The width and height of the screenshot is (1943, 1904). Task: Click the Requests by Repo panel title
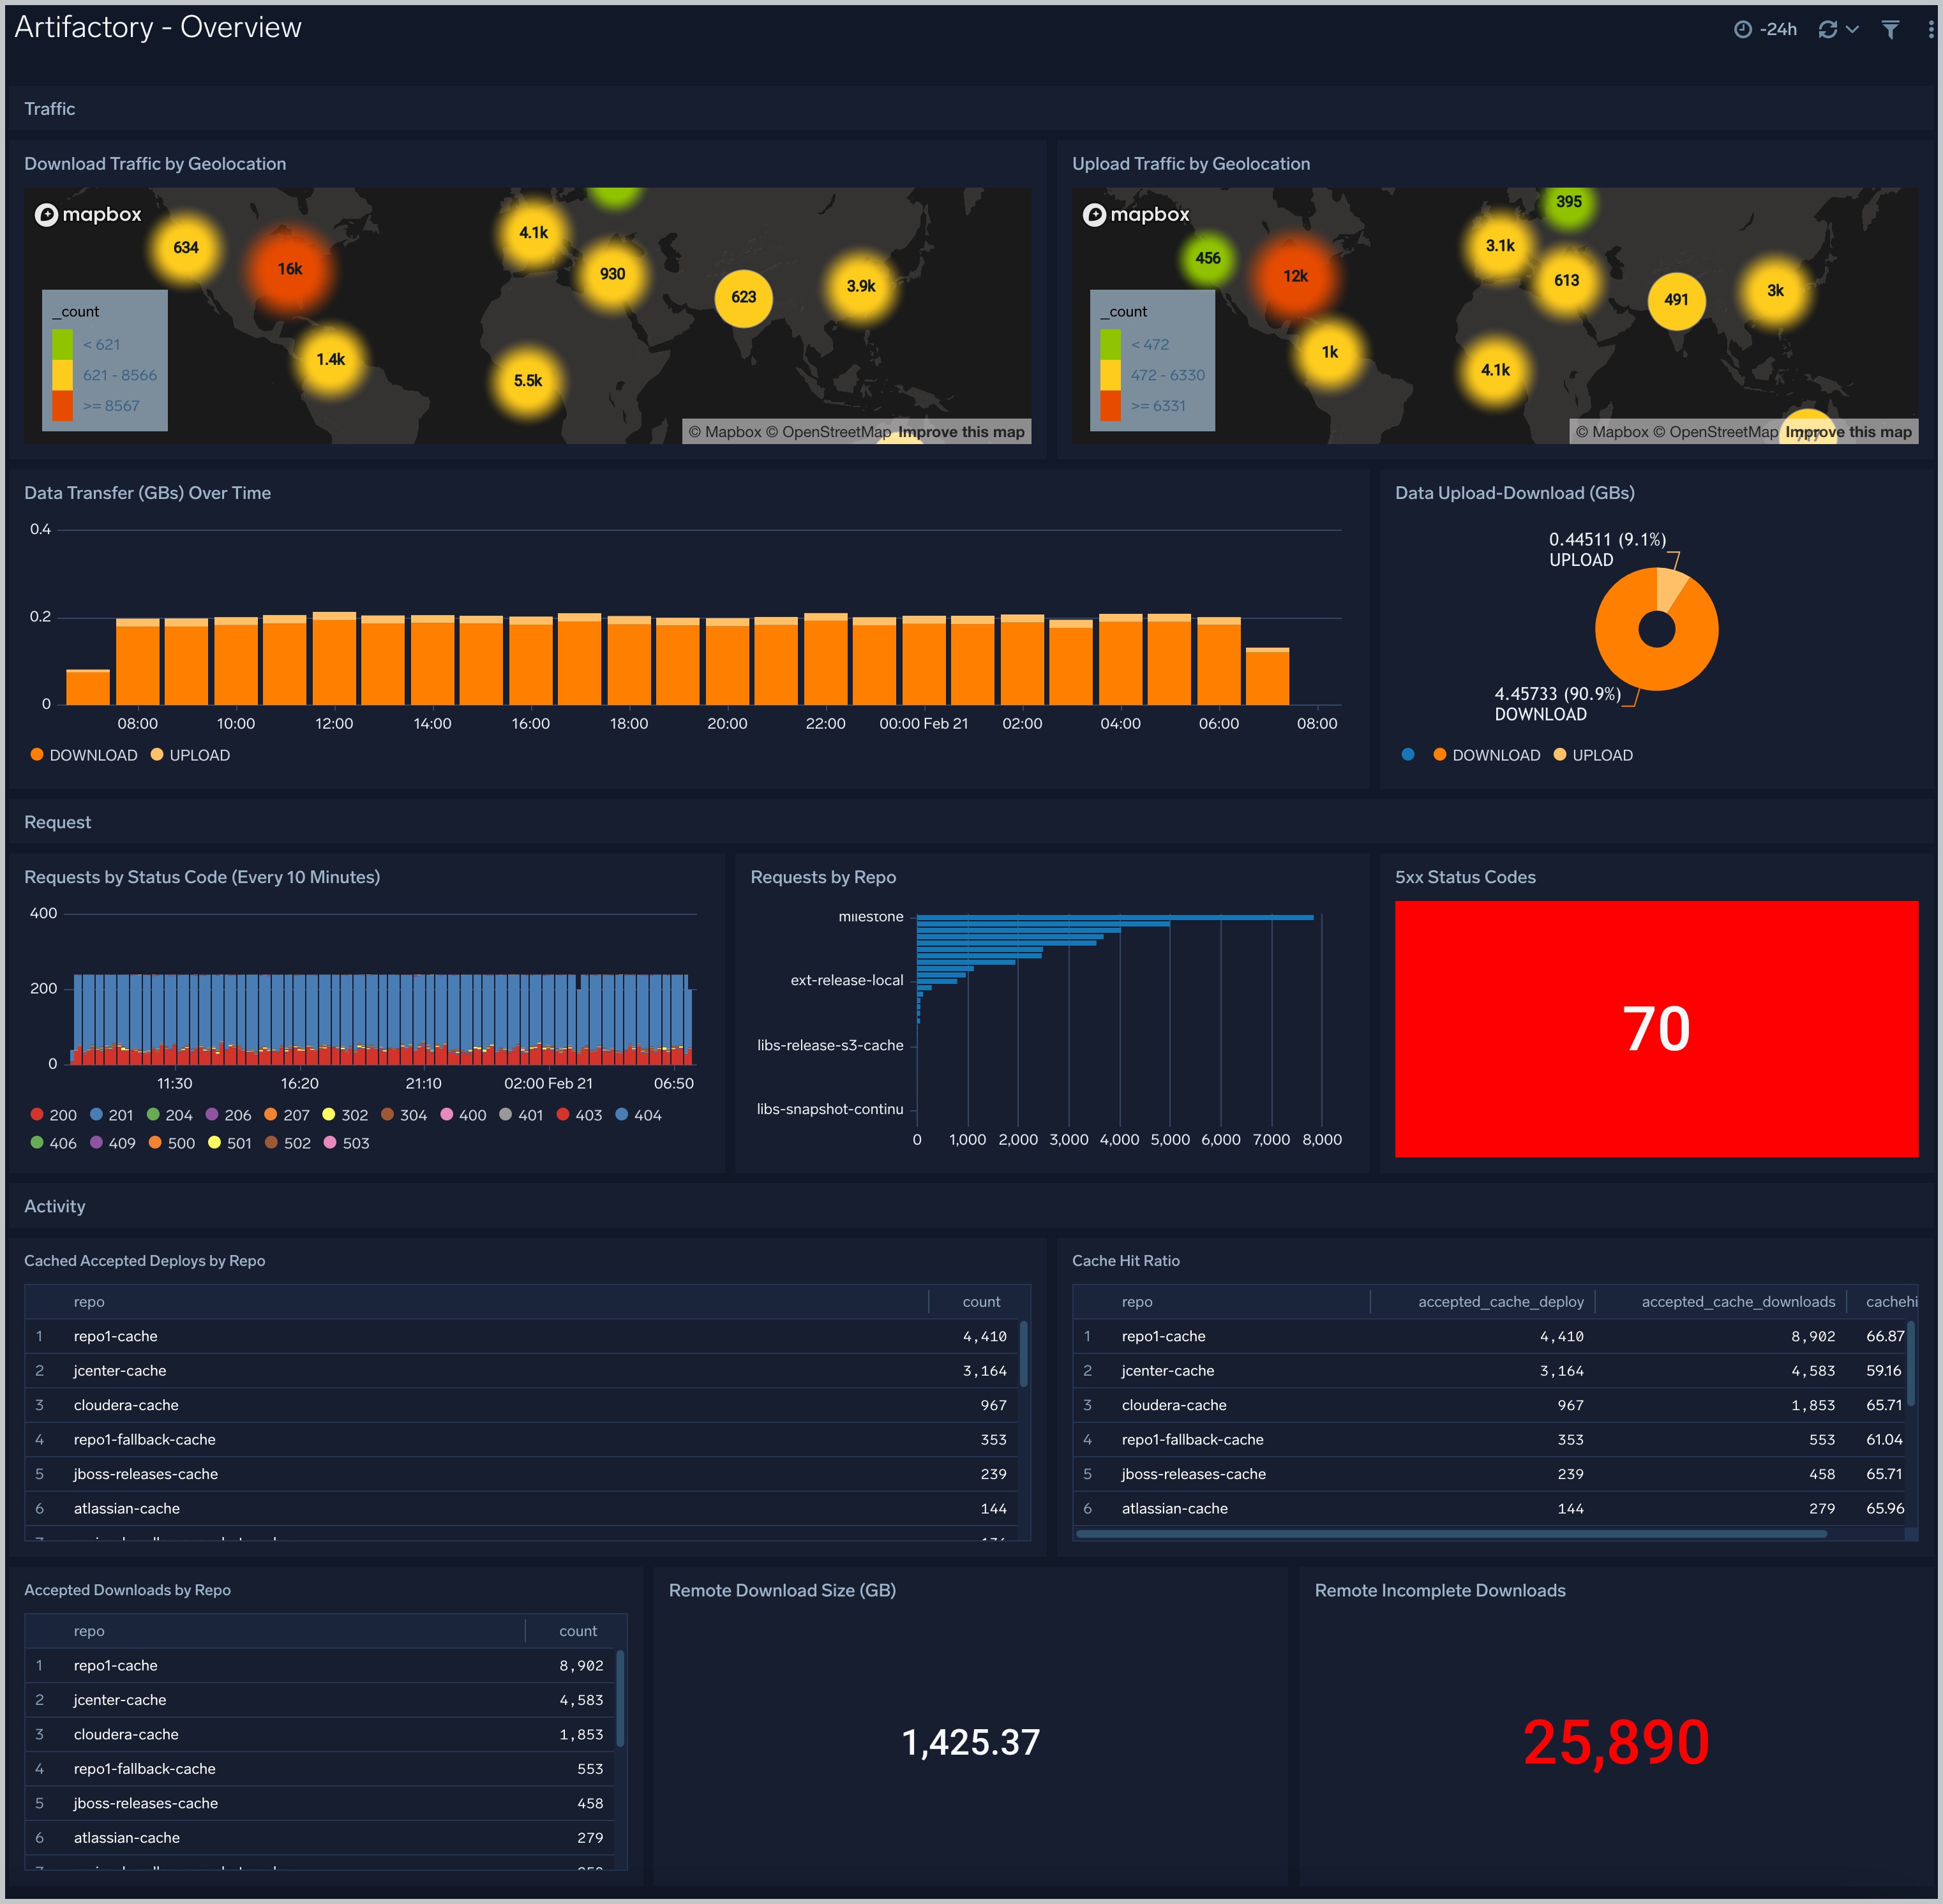[x=822, y=877]
